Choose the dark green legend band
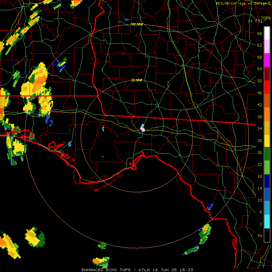This screenshot has width=272, height=272. (267, 154)
